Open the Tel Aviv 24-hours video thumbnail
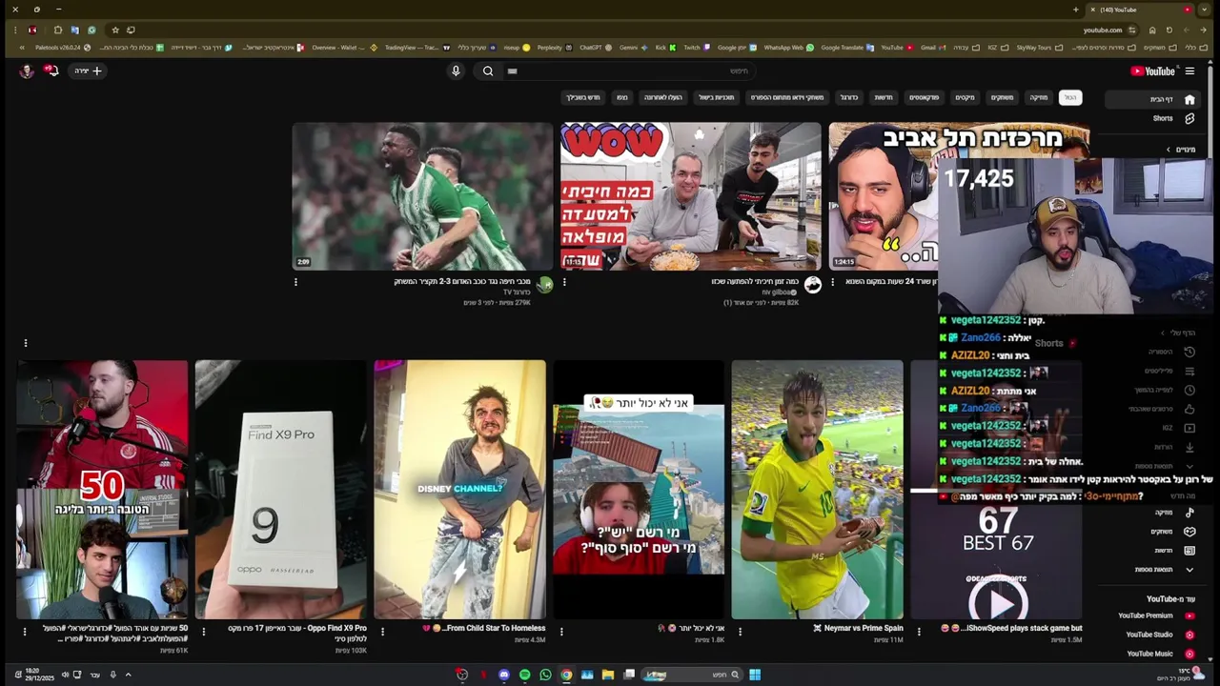The height and width of the screenshot is (686, 1220). tap(883, 196)
